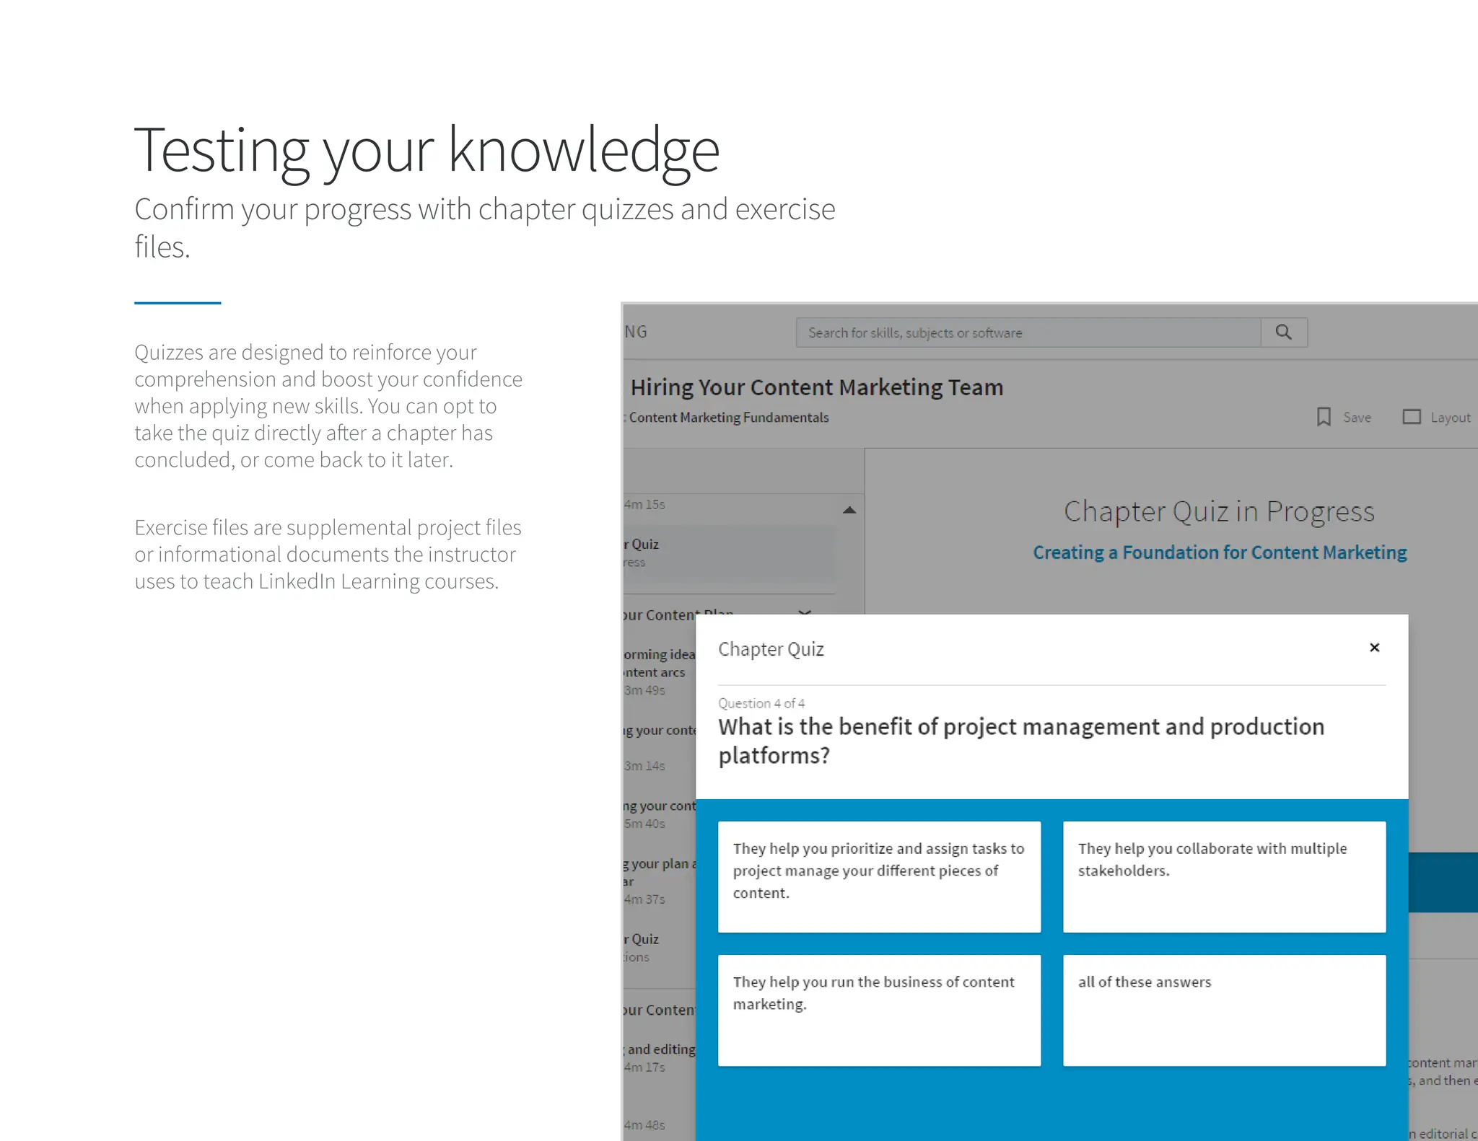Collapse the chapter section with up arrow
Viewport: 1478px width, 1141px height.
tap(849, 510)
